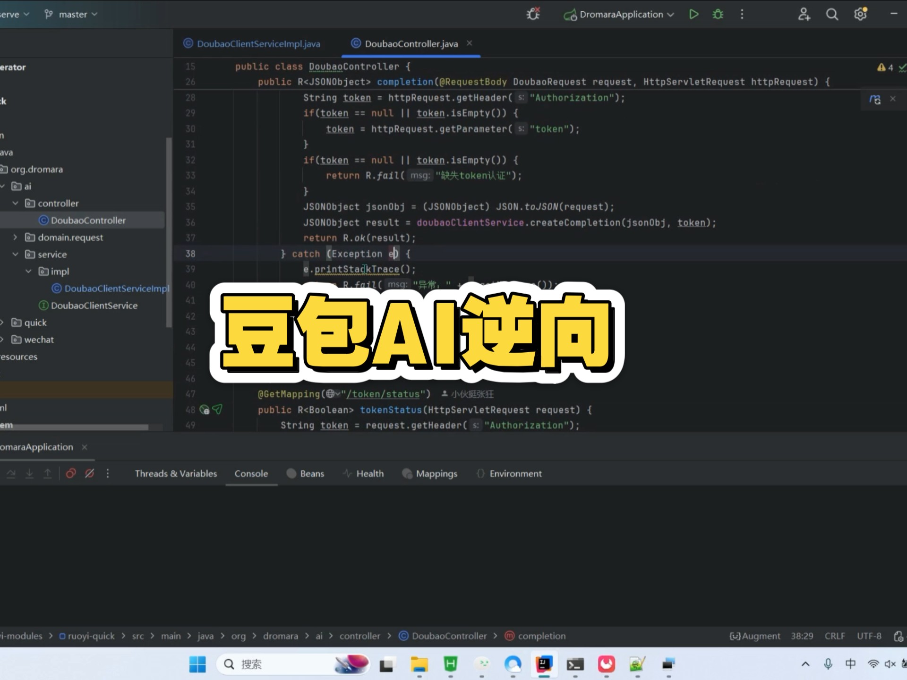Click the UTF-8 encoding indicator
The height and width of the screenshot is (680, 907).
pos(869,636)
